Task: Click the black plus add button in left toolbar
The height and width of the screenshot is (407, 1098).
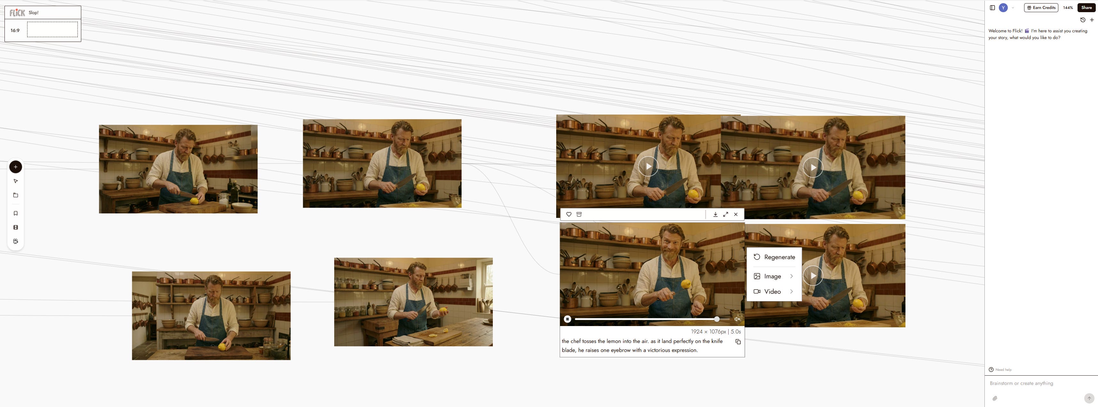Action: (x=16, y=167)
